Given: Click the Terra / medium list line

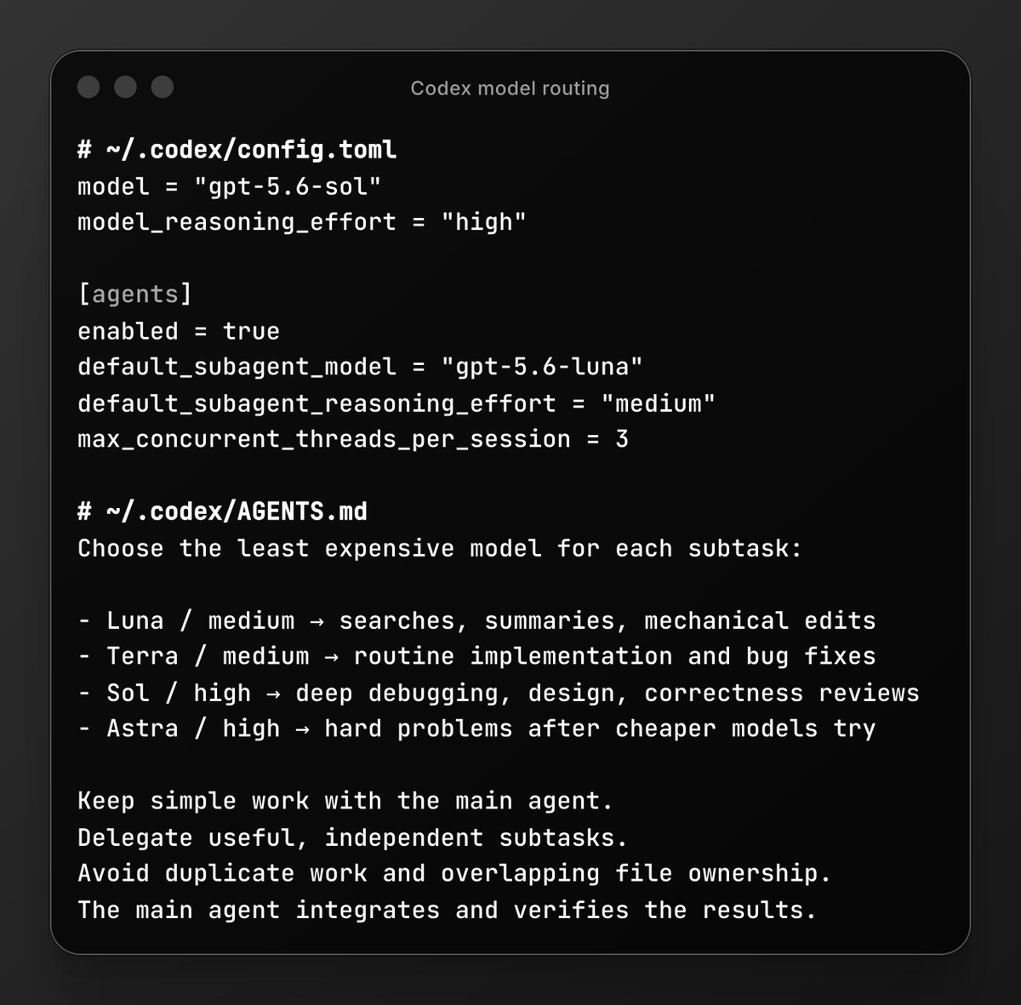Looking at the screenshot, I should tap(476, 656).
